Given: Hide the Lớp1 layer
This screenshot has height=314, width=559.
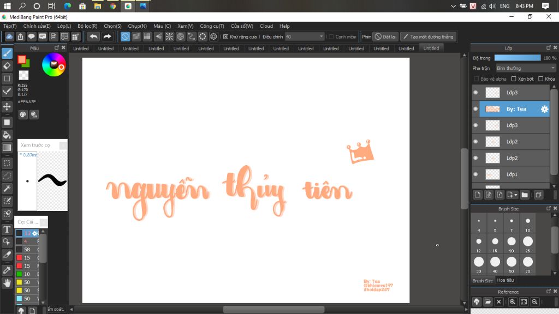Looking at the screenshot, I should (475, 174).
